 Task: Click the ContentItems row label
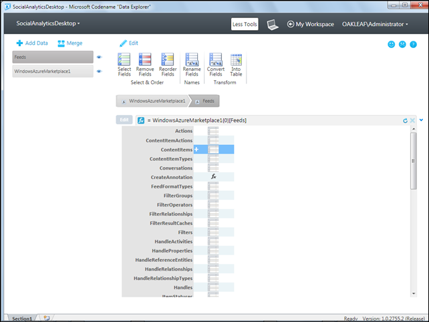(x=176, y=150)
